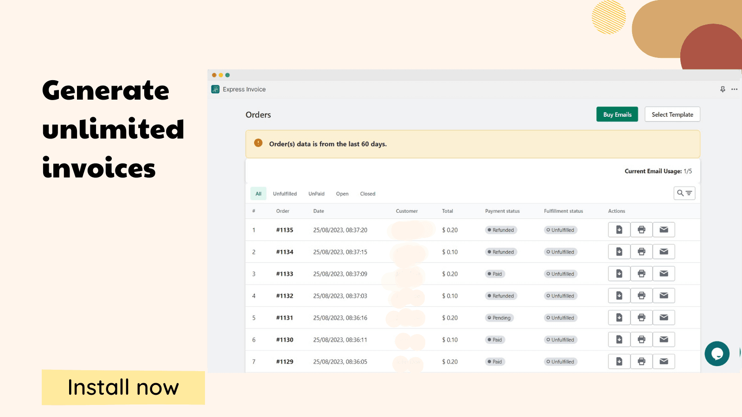The height and width of the screenshot is (417, 742).
Task: Download the invoice for order #1135
Action: click(x=619, y=229)
